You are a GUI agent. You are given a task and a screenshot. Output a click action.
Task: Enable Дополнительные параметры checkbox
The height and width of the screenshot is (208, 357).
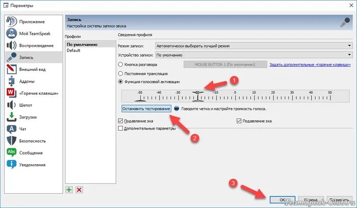point(120,128)
